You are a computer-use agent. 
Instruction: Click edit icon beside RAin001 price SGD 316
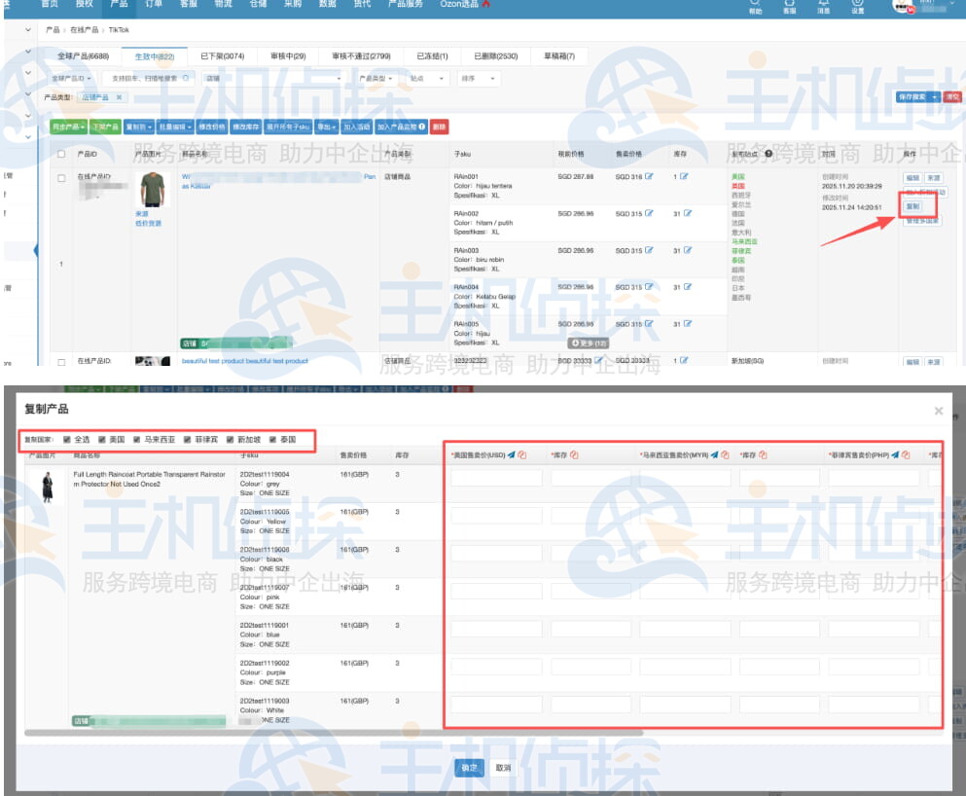tap(649, 176)
